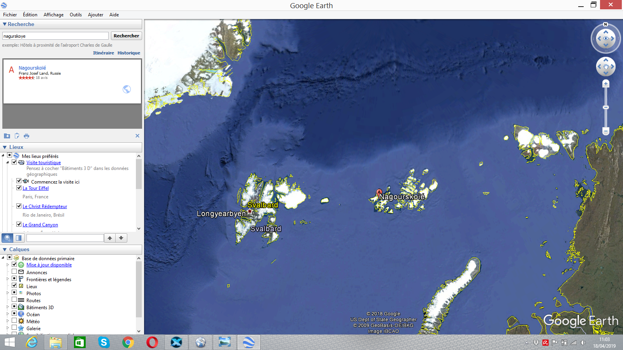Viewport: 623px width, 350px height.
Task: Look left using the eye joystick's left arrow
Action: tap(599, 38)
